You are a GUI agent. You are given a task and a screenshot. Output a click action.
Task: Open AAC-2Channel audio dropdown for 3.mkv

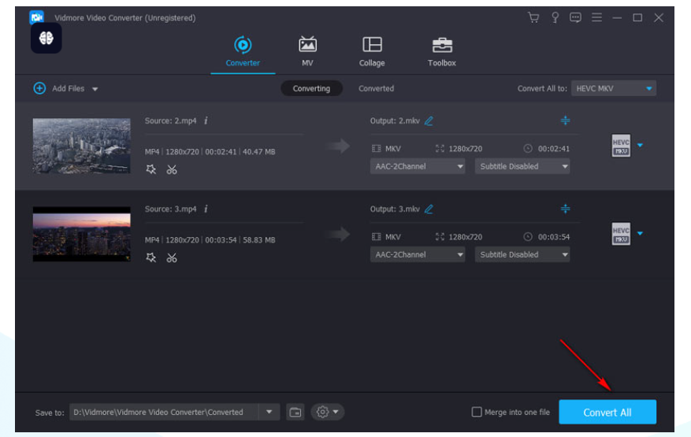click(x=418, y=254)
